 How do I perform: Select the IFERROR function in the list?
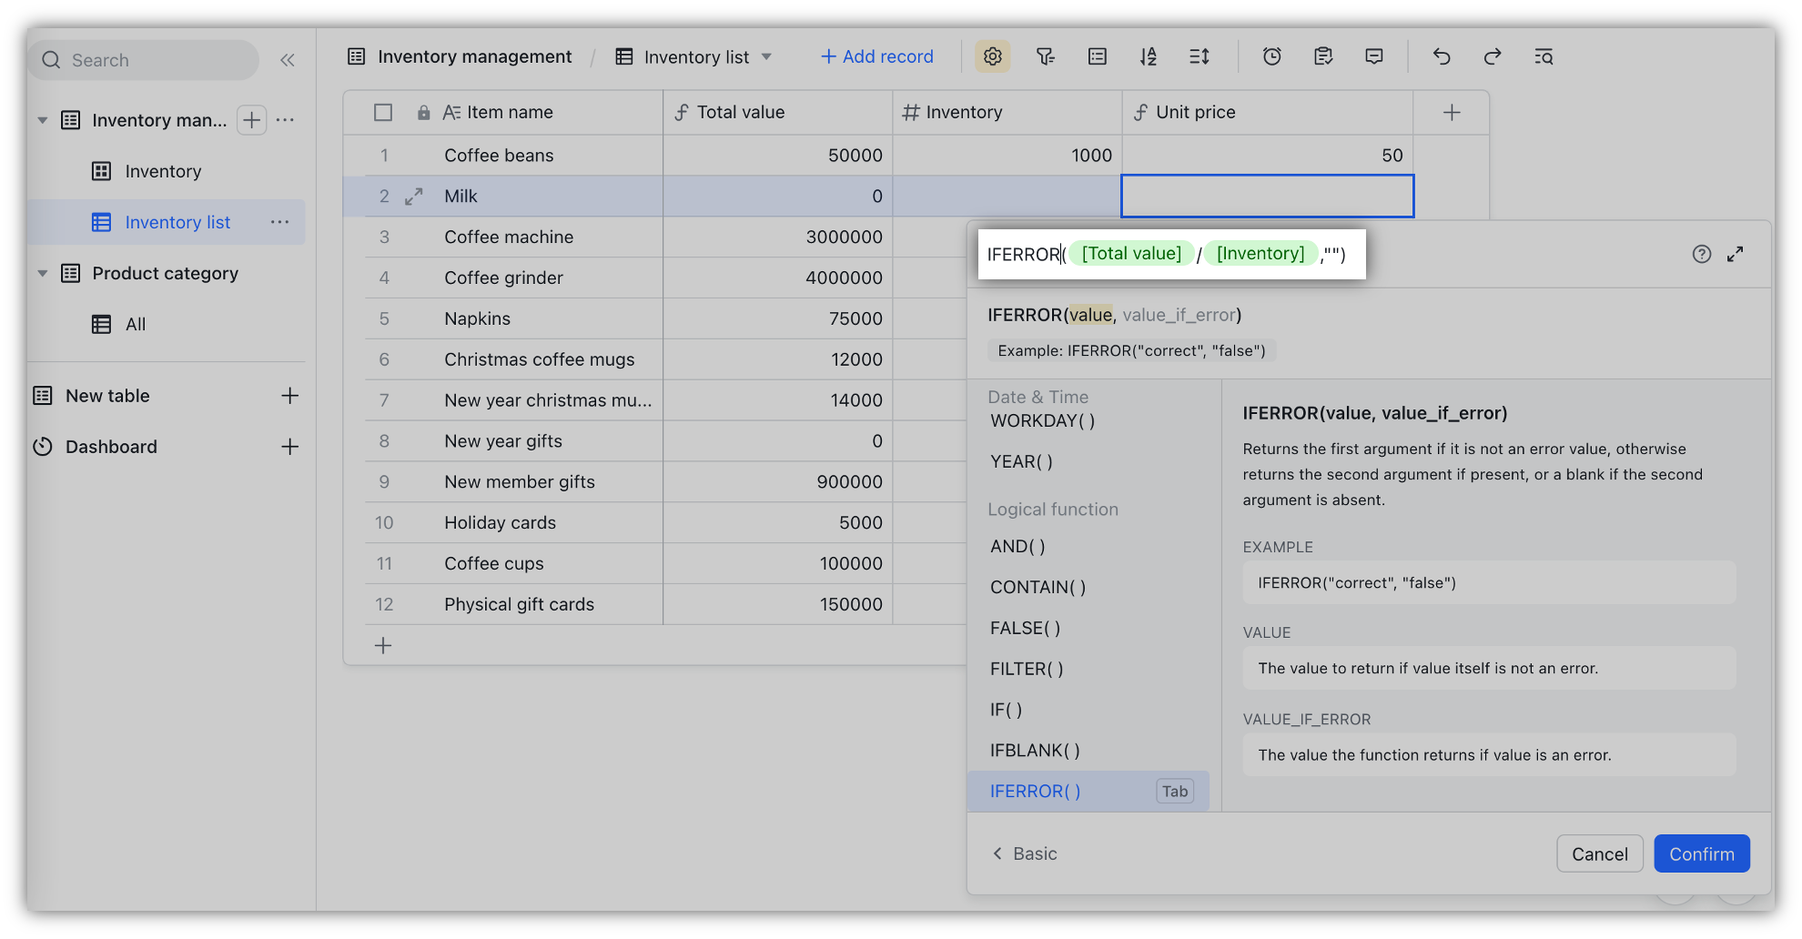(1035, 791)
